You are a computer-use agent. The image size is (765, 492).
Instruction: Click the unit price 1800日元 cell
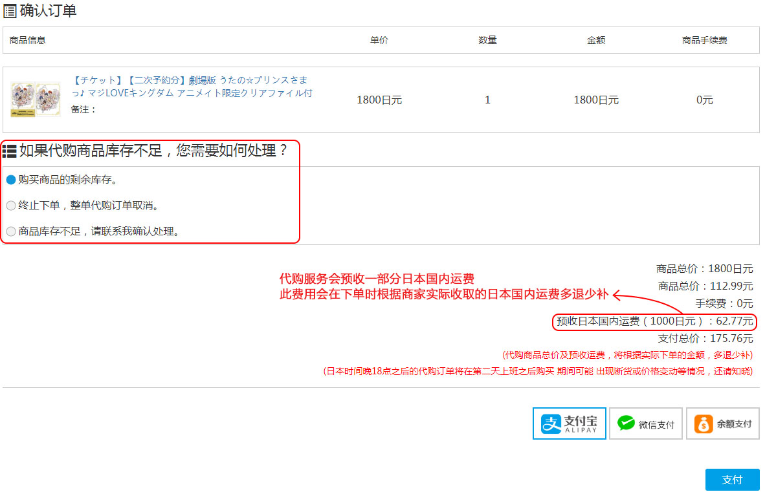coord(379,100)
